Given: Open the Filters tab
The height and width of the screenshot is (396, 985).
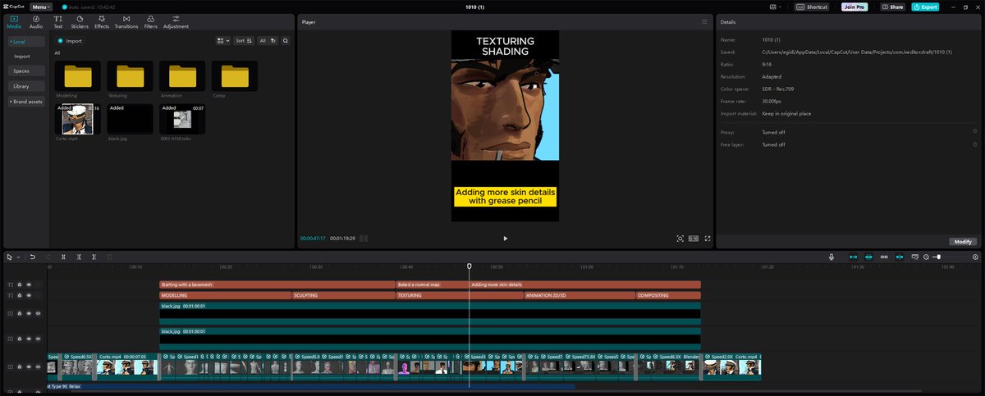Looking at the screenshot, I should click(151, 21).
